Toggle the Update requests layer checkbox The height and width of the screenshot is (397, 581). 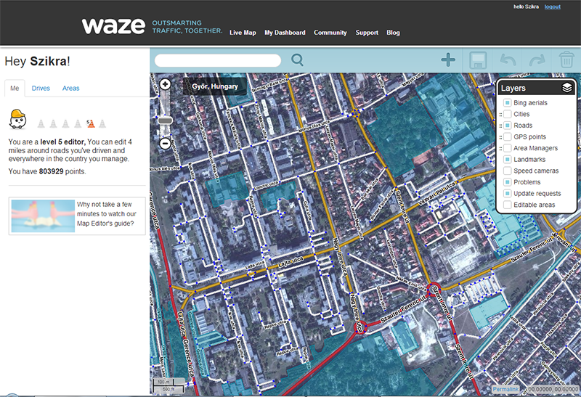507,193
